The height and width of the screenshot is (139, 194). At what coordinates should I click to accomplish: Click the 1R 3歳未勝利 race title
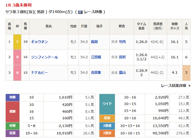point(17,5)
